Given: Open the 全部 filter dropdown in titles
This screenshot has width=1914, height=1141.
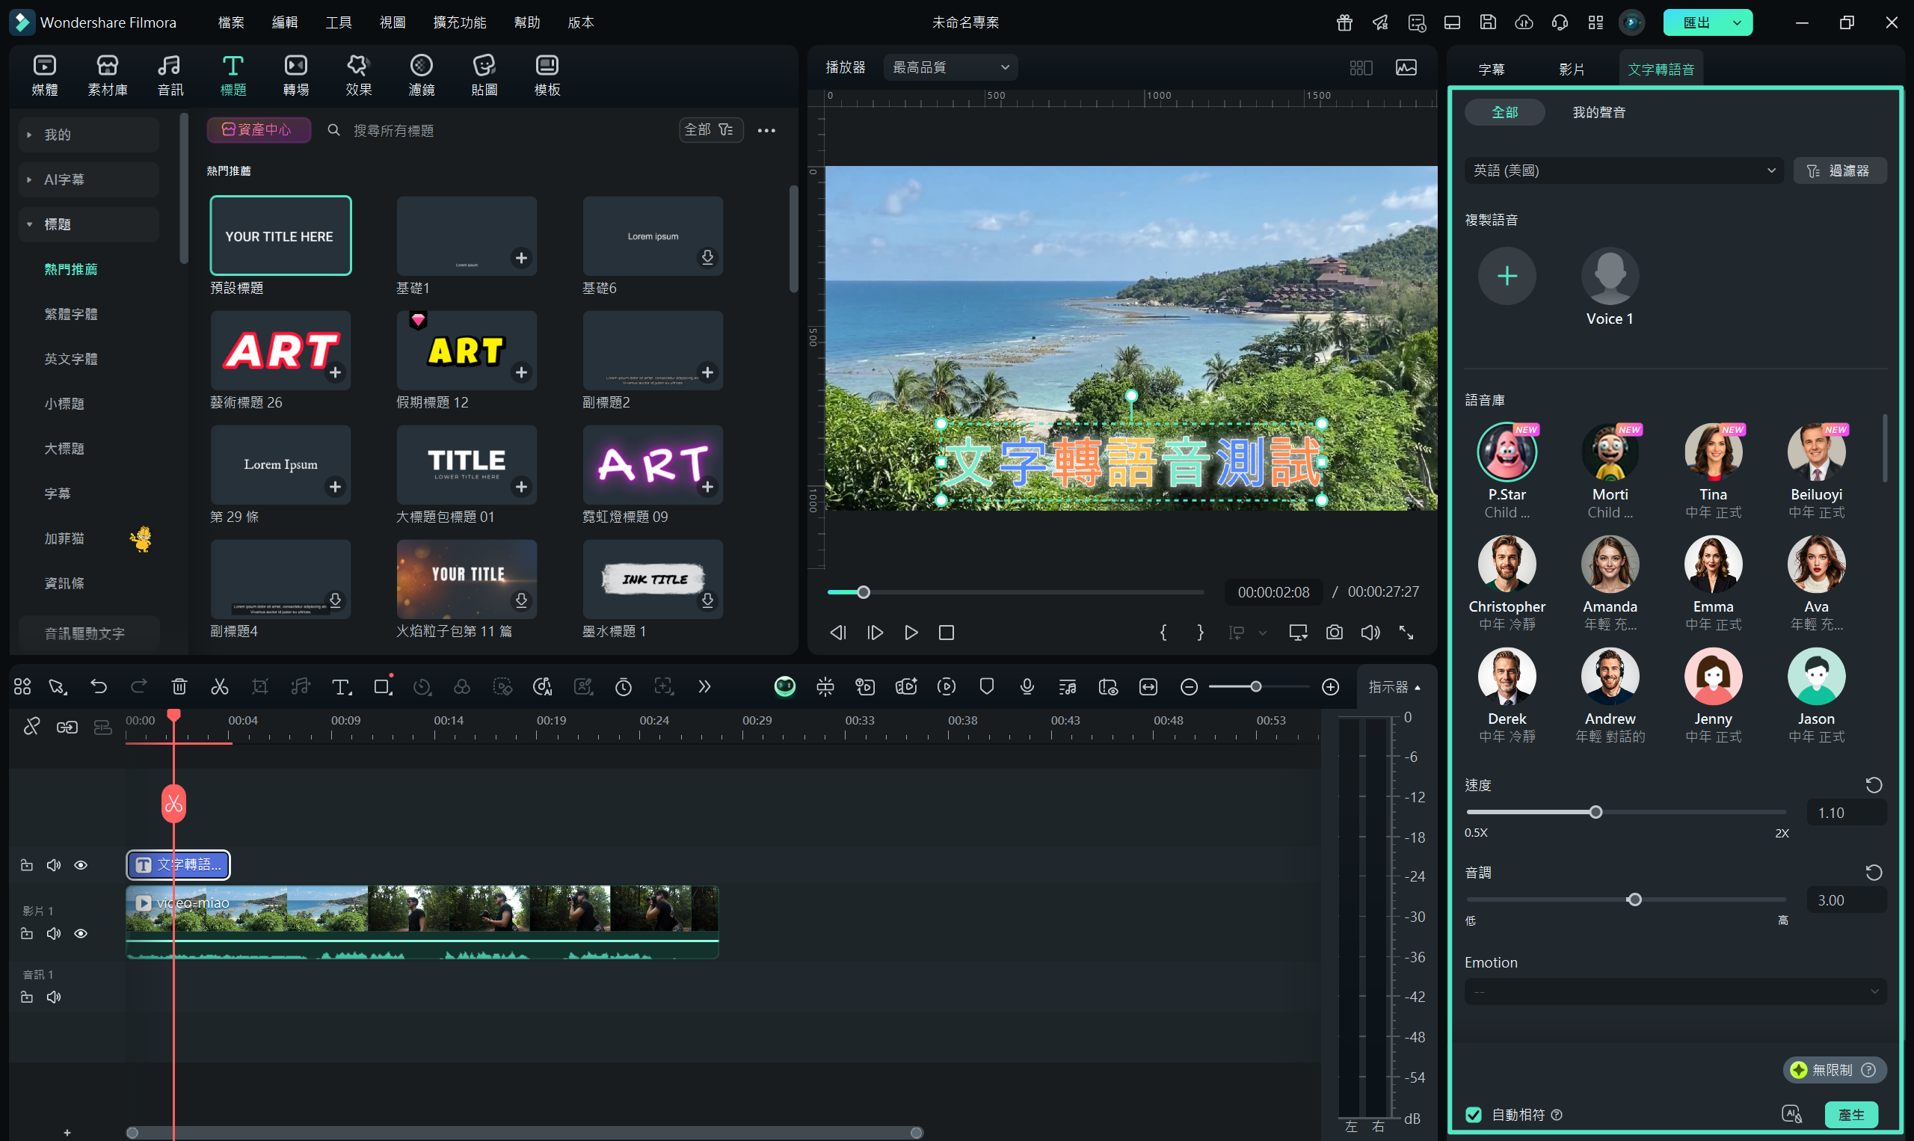Looking at the screenshot, I should (710, 130).
